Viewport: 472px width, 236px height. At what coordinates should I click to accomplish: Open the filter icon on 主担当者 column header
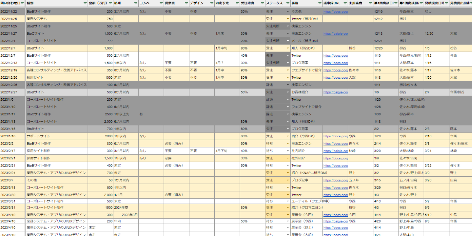point(370,3)
